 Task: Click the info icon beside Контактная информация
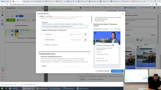[x=113, y=45]
